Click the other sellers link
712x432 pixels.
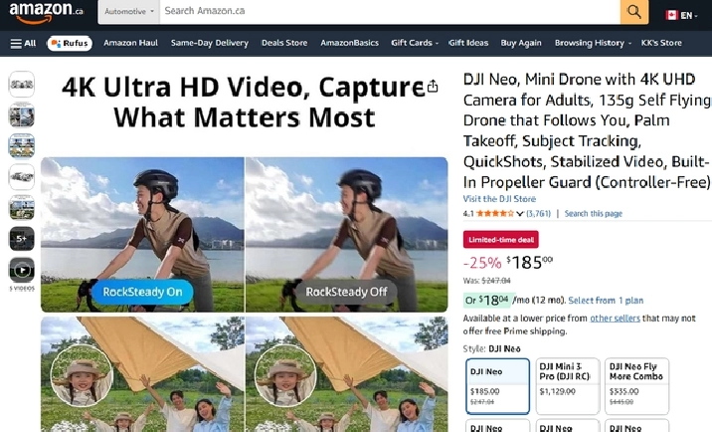[614, 318]
